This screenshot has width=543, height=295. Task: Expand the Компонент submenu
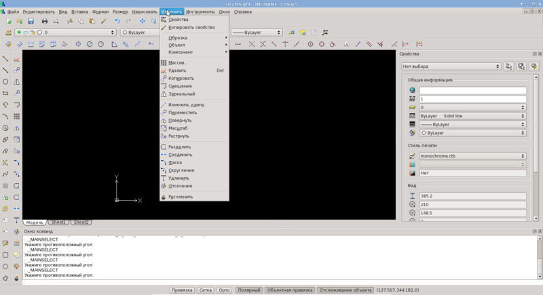pyautogui.click(x=194, y=52)
